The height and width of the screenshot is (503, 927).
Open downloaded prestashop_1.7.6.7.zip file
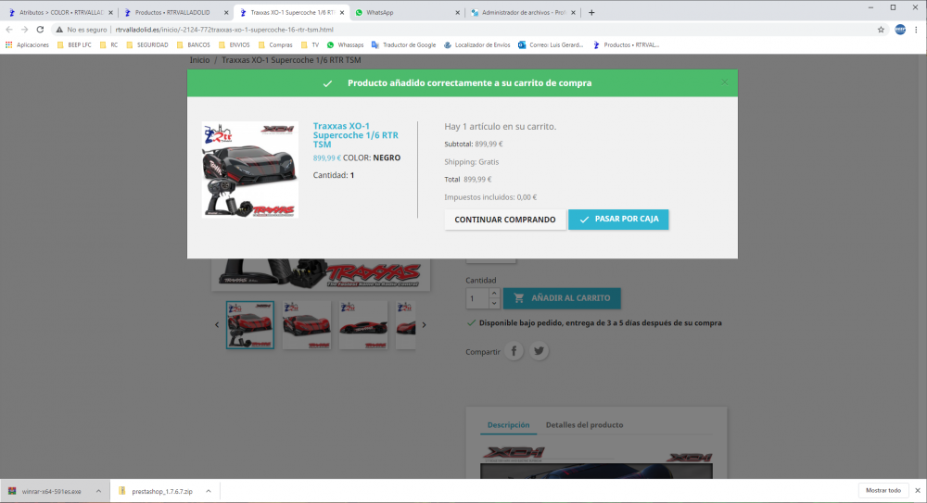pos(156,491)
